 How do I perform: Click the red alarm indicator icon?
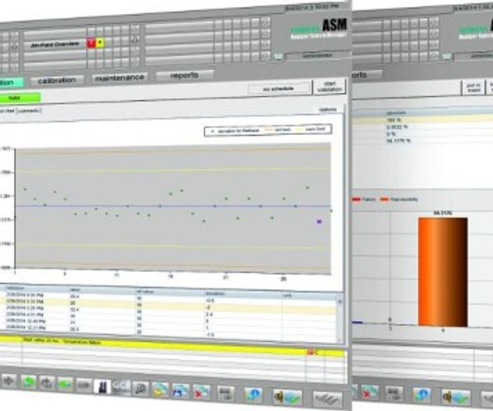point(91,42)
